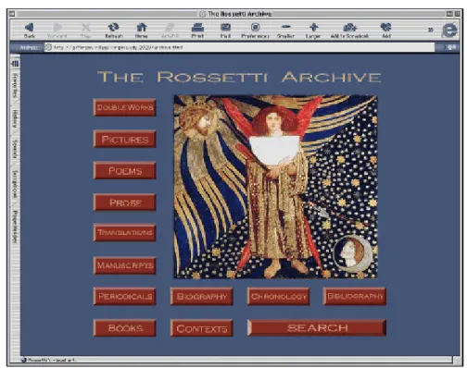Open the Poems section
Image resolution: width=467 pixels, height=368 pixels.
[x=125, y=171]
